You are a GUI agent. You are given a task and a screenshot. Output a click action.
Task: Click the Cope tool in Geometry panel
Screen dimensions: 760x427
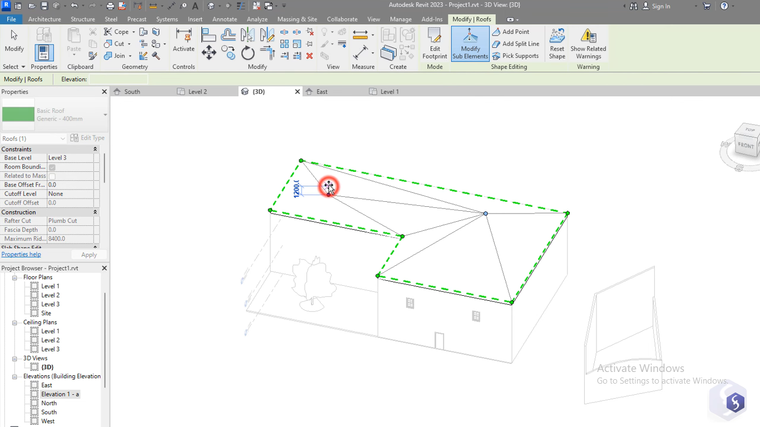click(119, 32)
